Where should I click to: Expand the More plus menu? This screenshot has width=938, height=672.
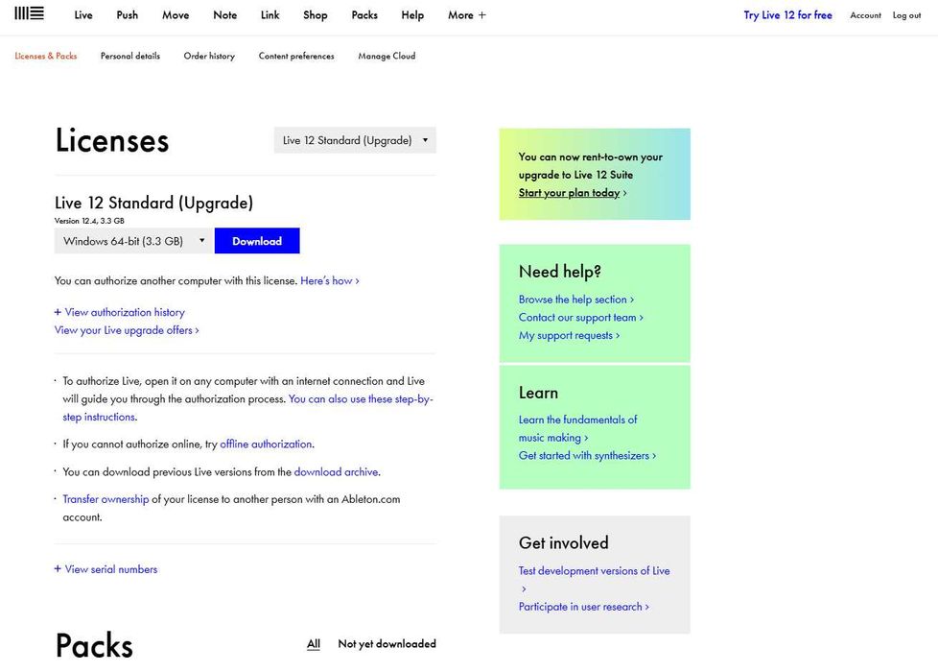pyautogui.click(x=467, y=15)
